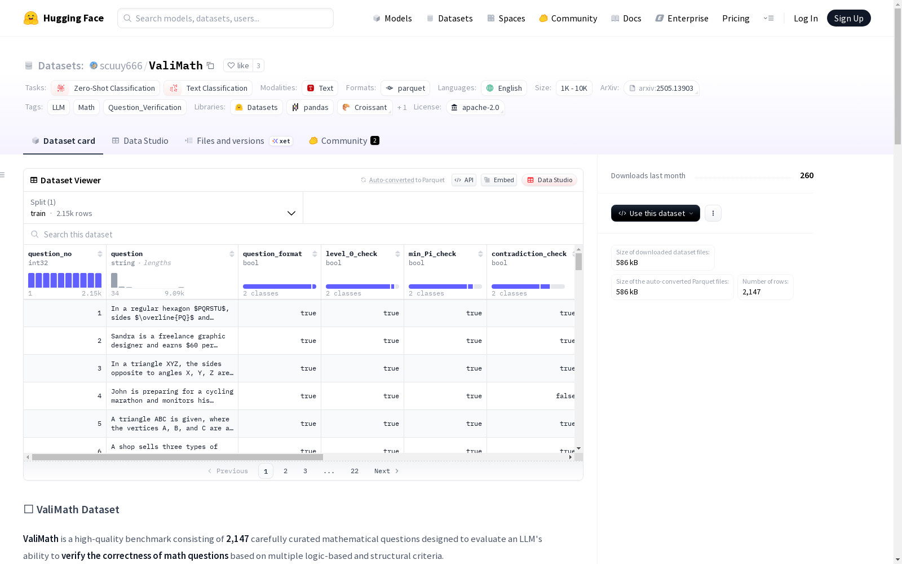Click the Dataset Viewer table icon

(x=34, y=180)
